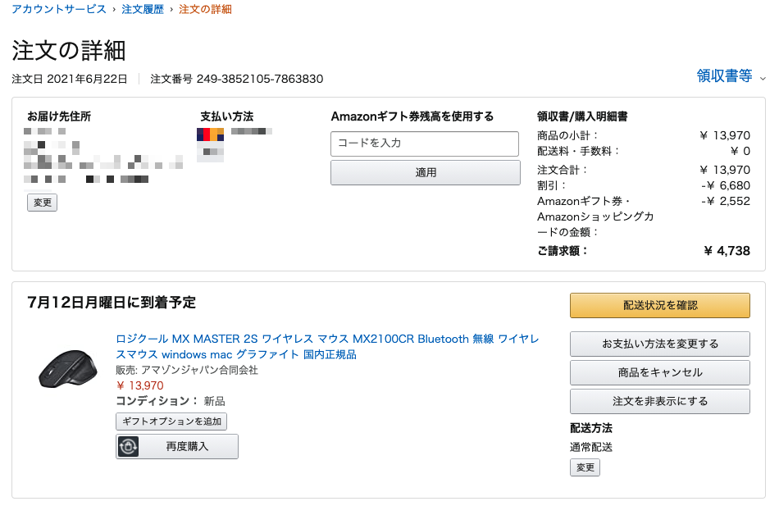779x515 pixels.
Task: Click the credit card logo icon
Action: [x=210, y=134]
